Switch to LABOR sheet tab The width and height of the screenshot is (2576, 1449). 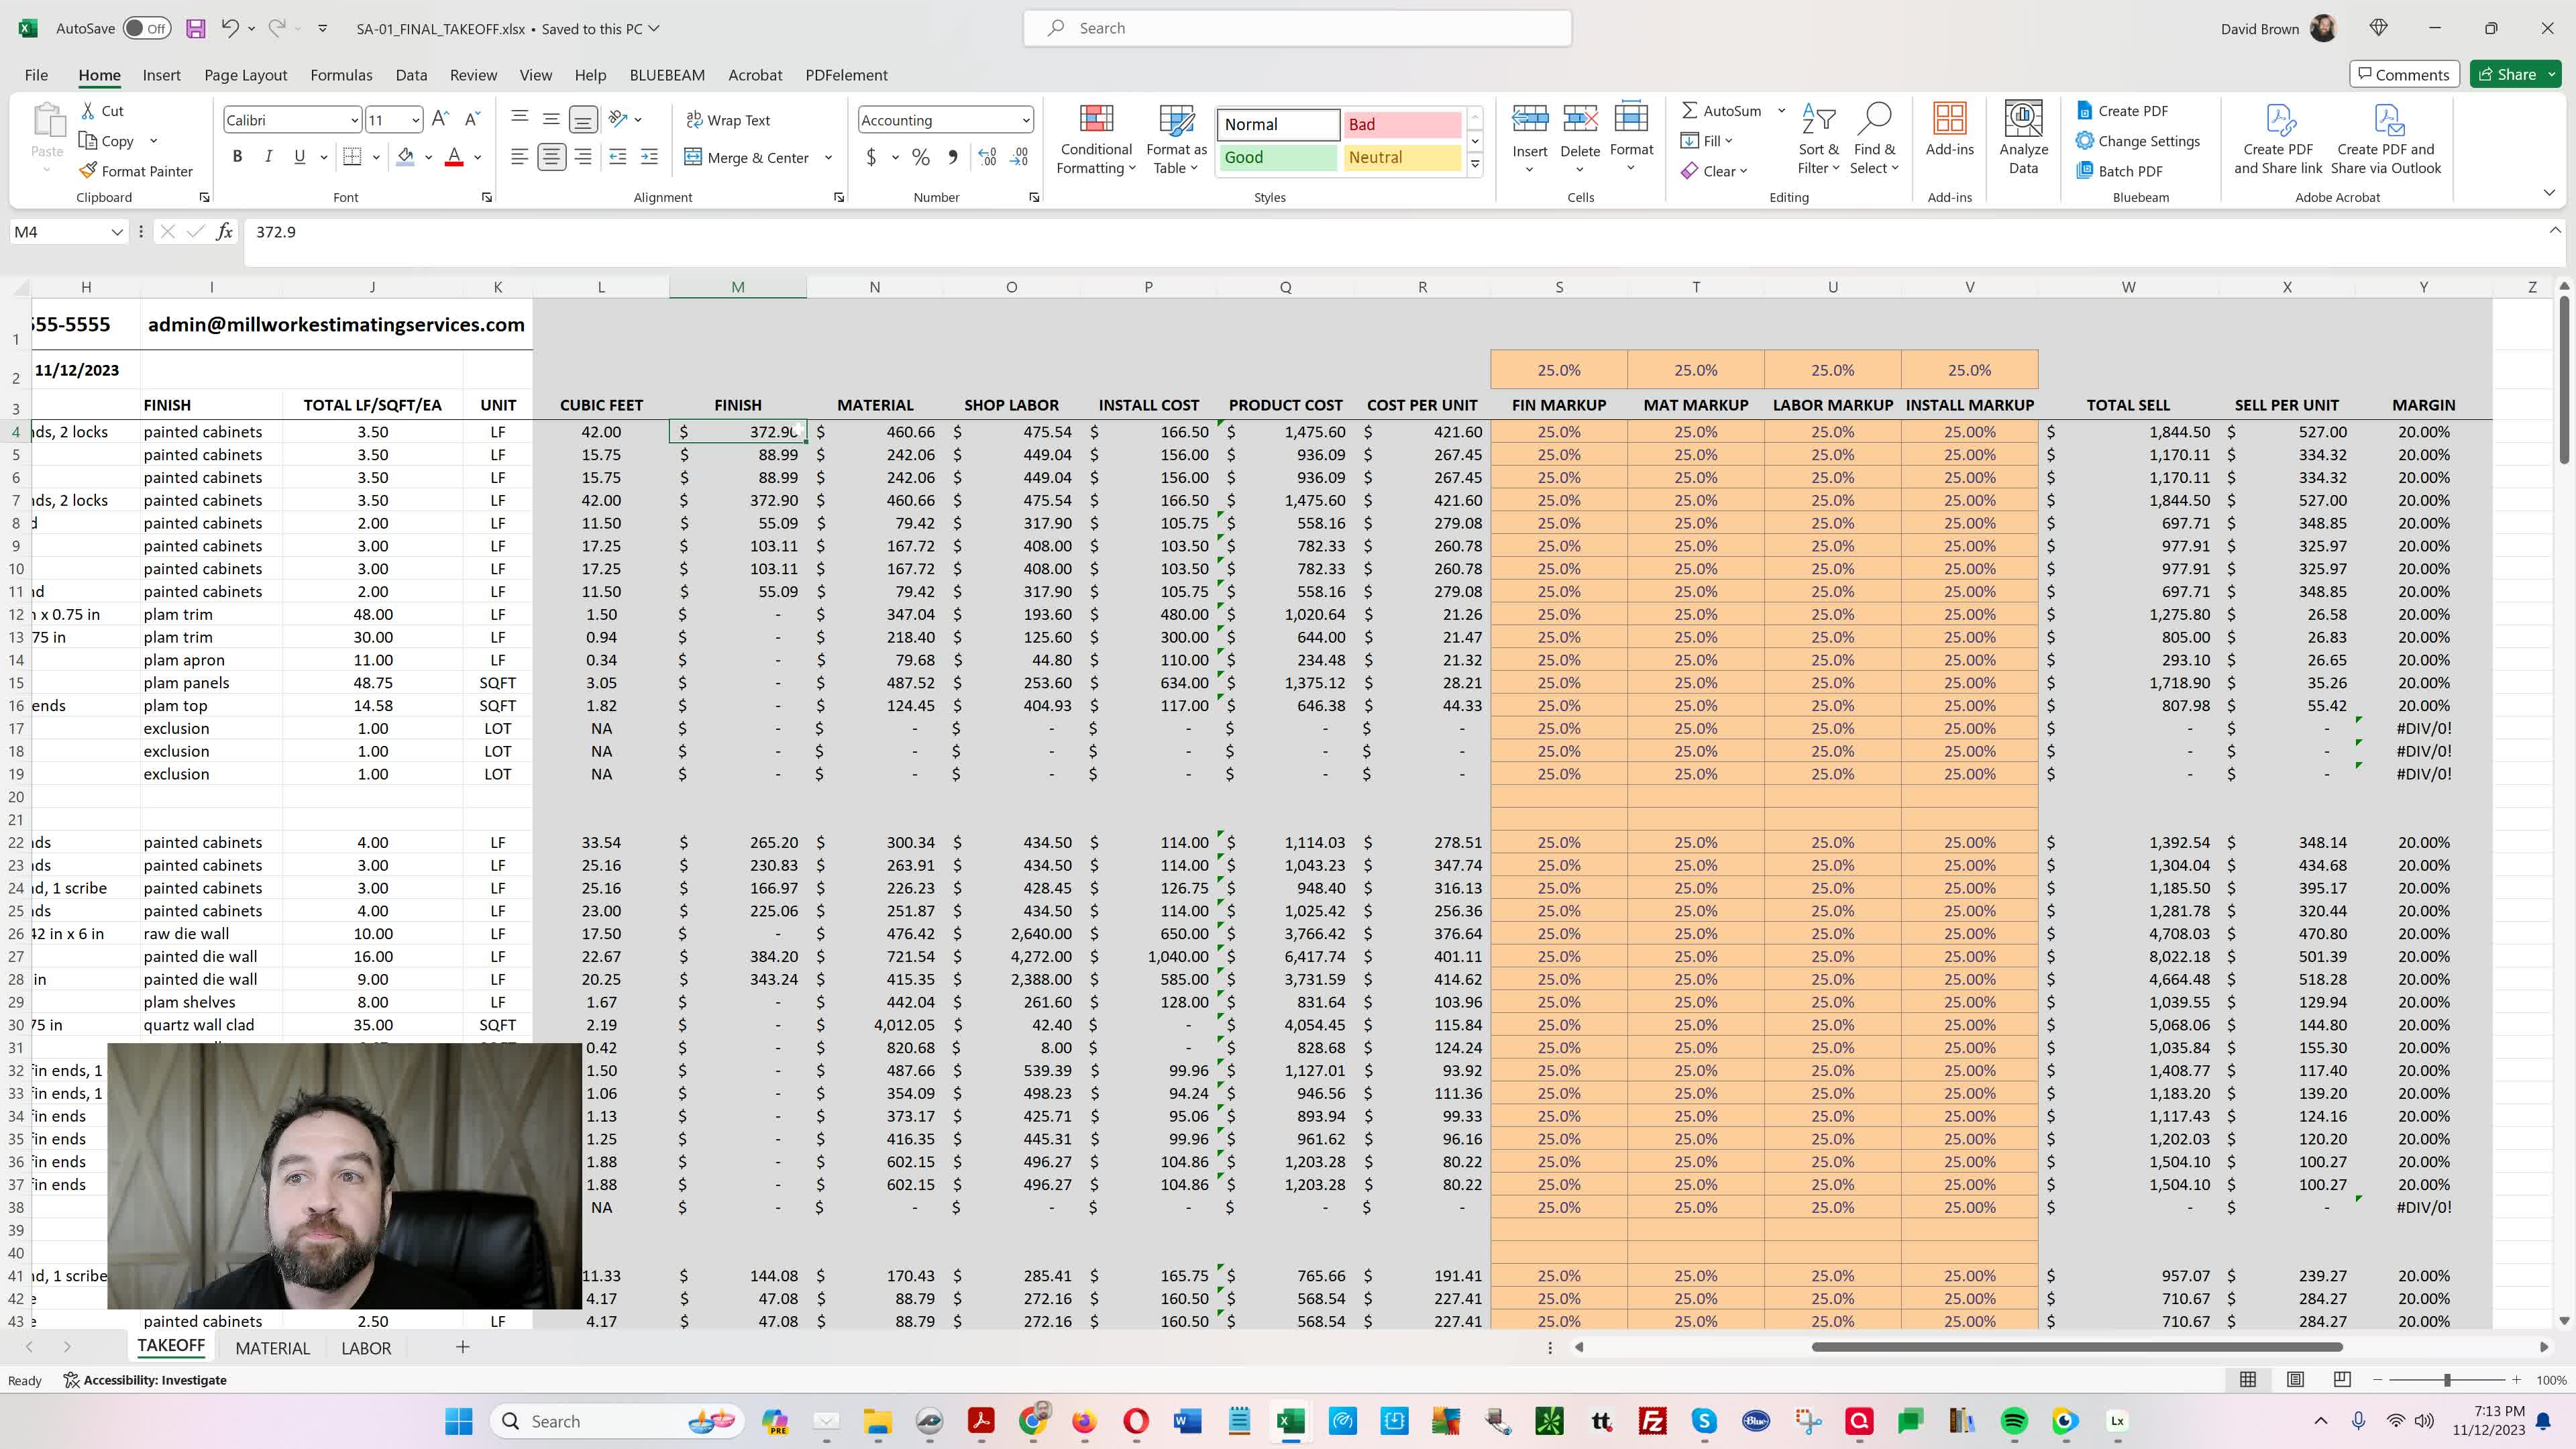[x=366, y=1348]
